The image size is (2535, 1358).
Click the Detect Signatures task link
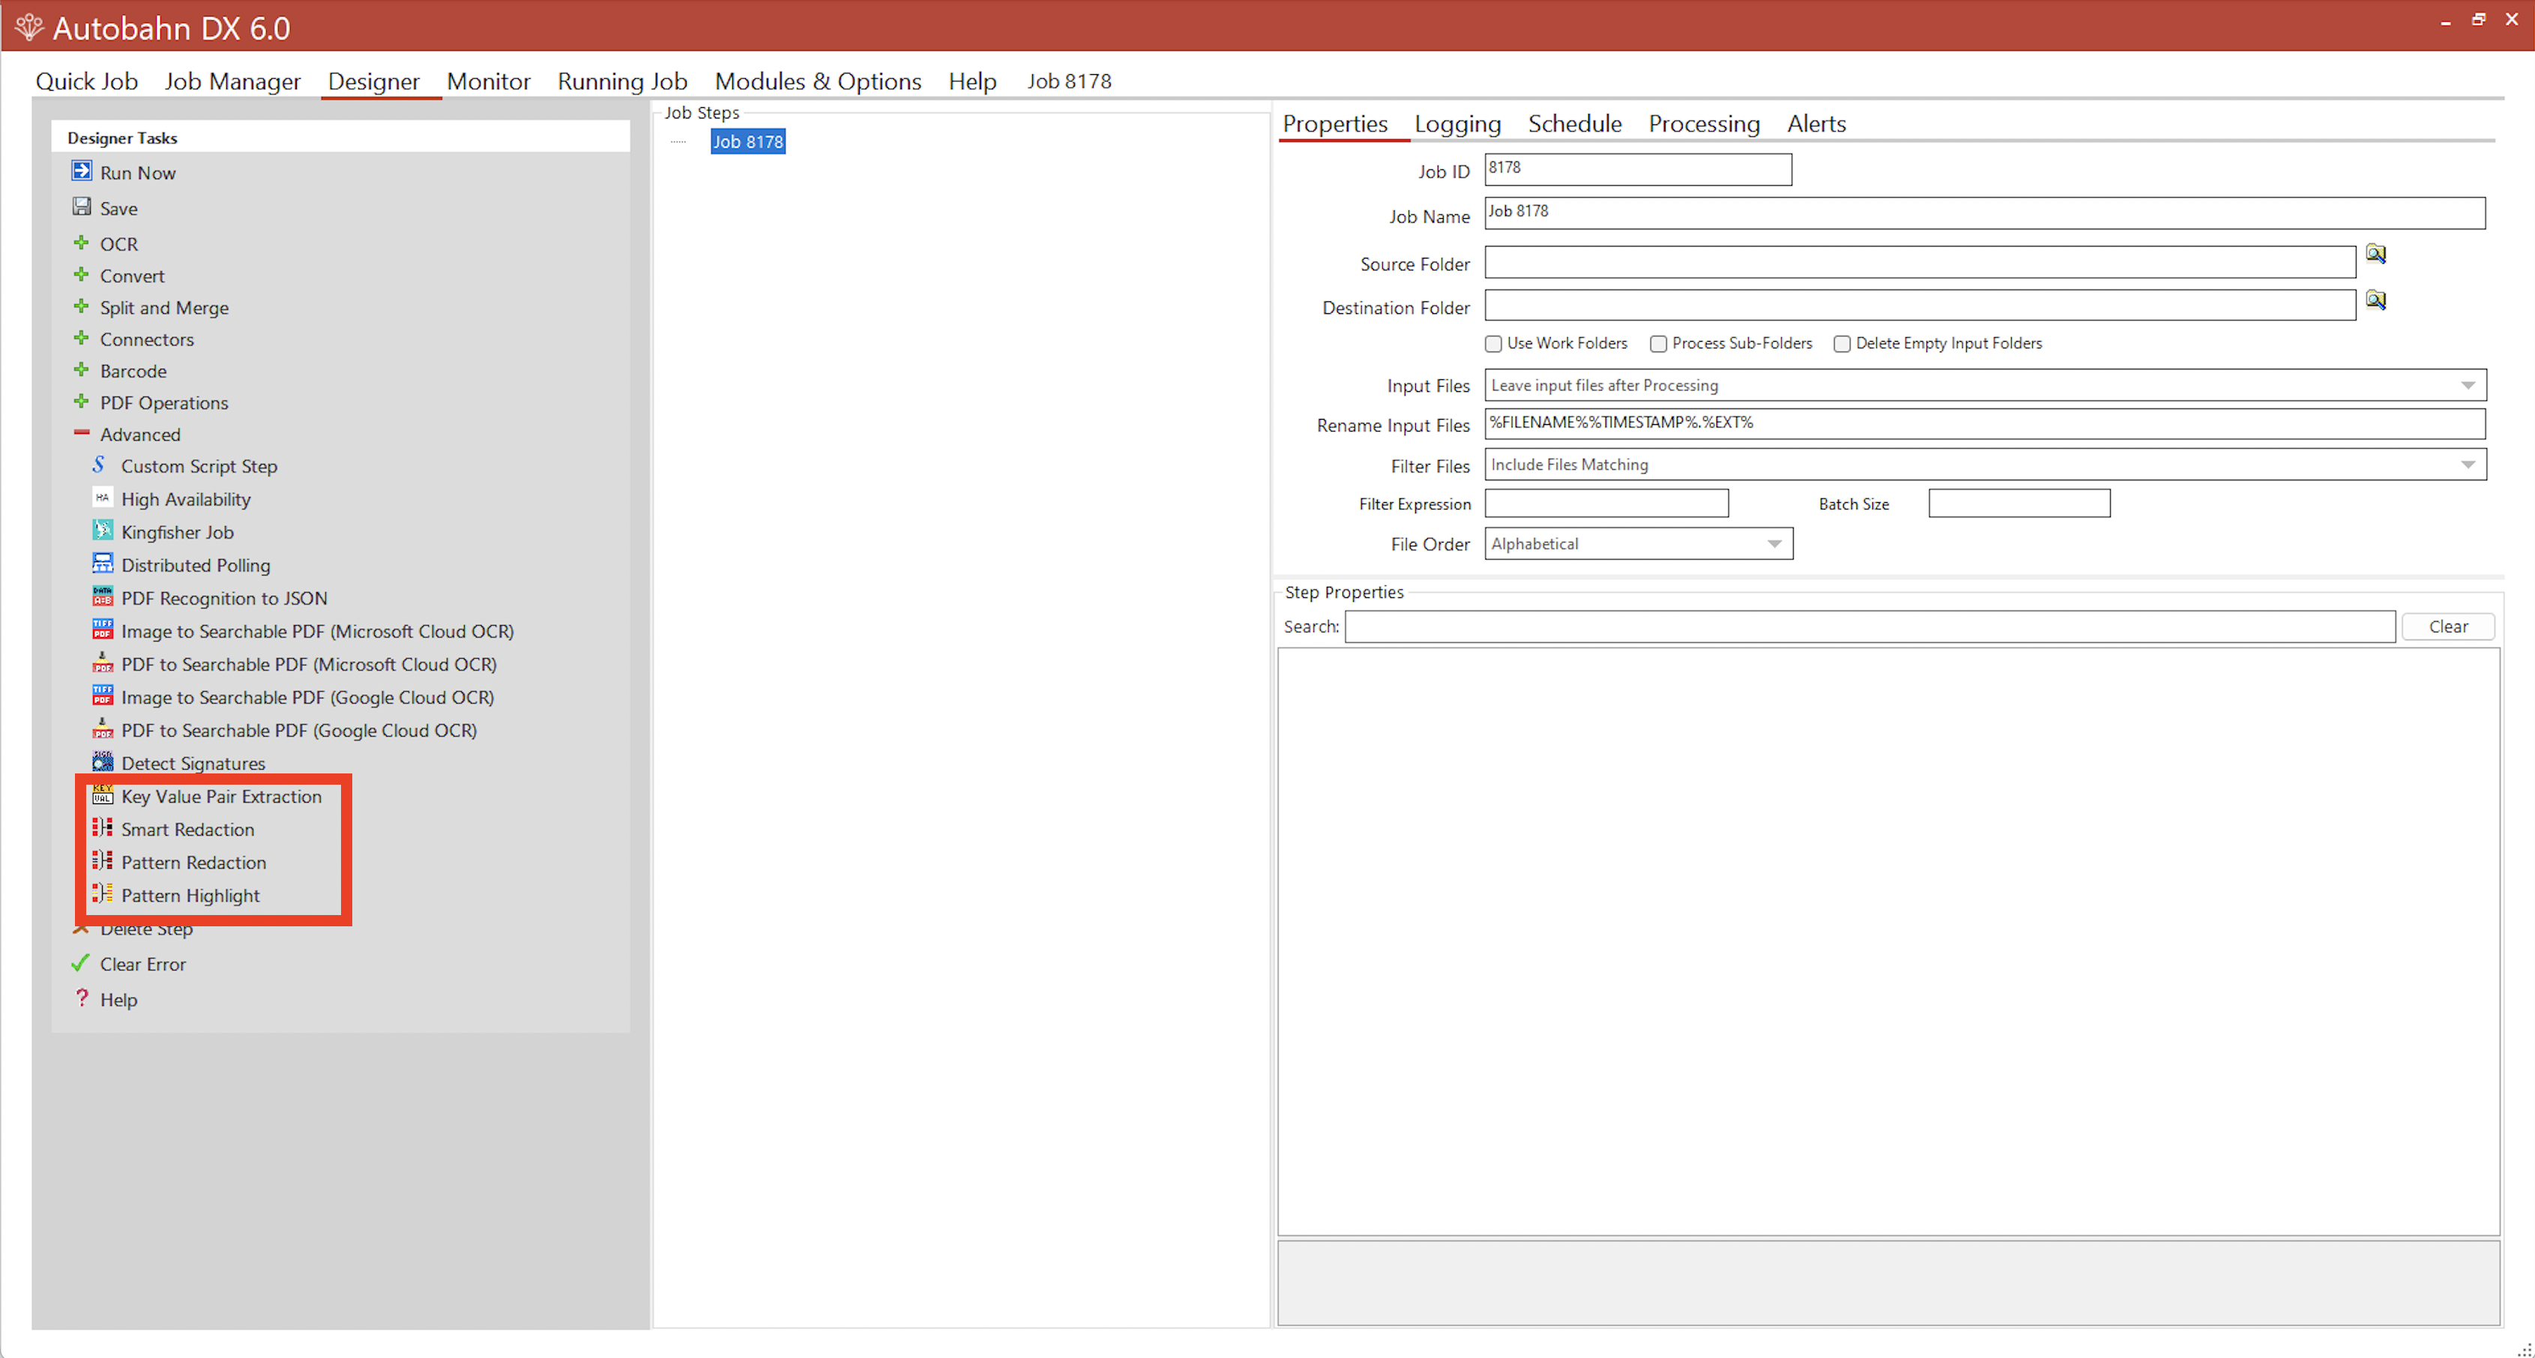pos(193,764)
